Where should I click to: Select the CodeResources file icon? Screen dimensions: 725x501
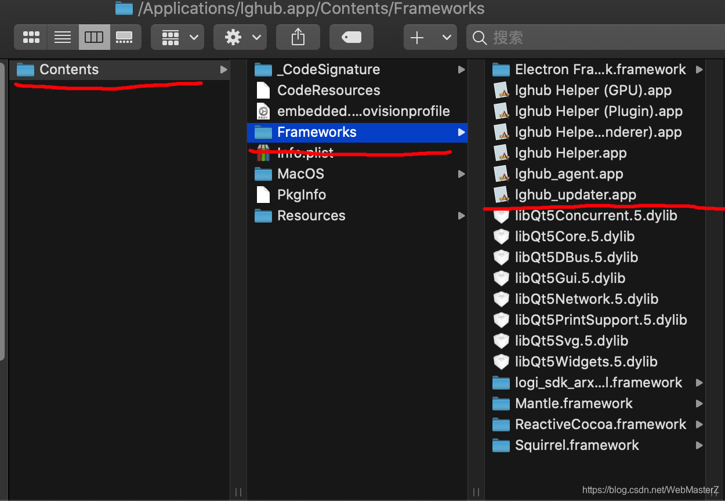[x=263, y=90]
